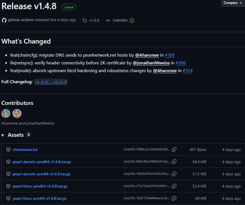Click the package icon beside pearl-darwin-arm64
245x205 pixels.
point(8,174)
